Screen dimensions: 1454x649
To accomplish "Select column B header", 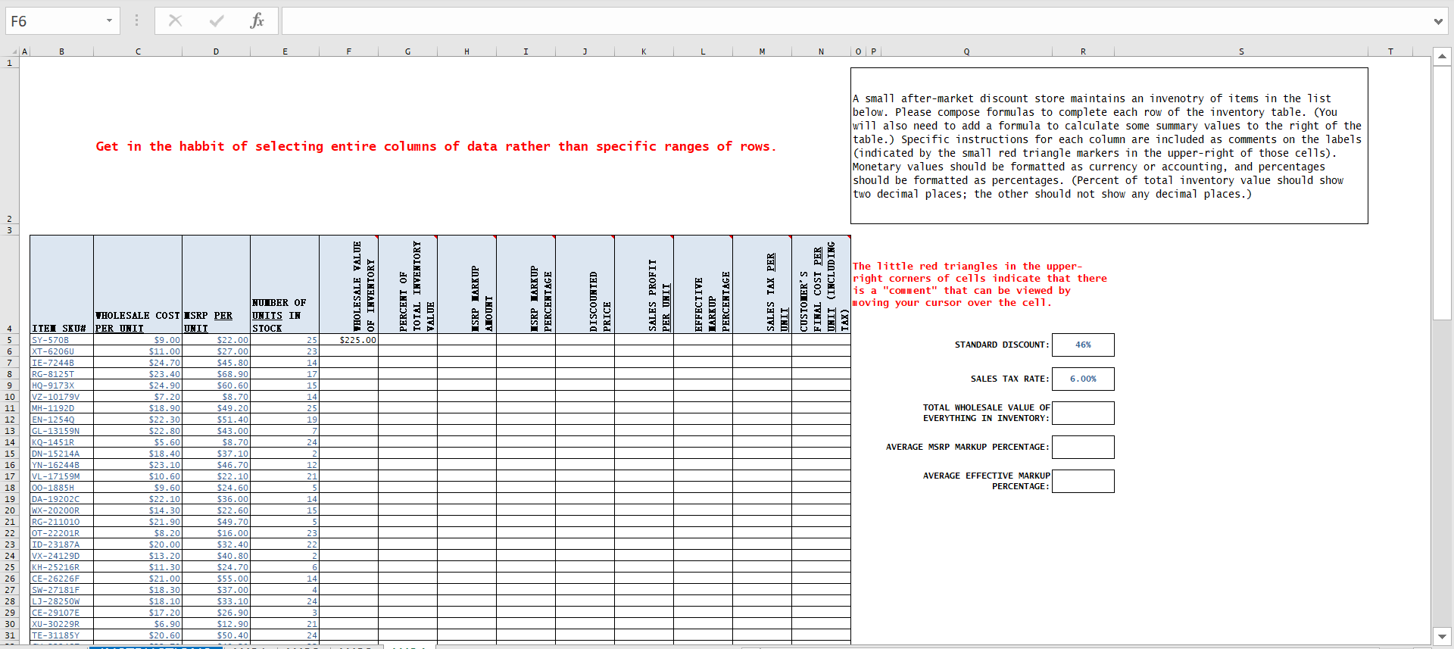I will (61, 51).
